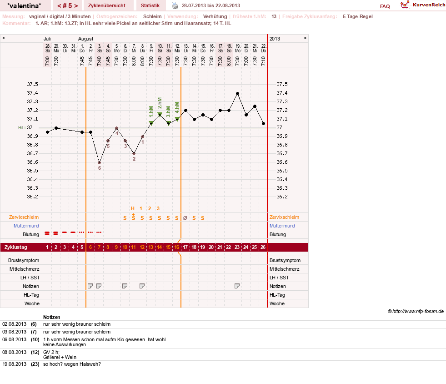Click the date range 28.07.2013 bis 22.08.2013
Viewport: 446px width, 384px height.
pyautogui.click(x=211, y=5)
